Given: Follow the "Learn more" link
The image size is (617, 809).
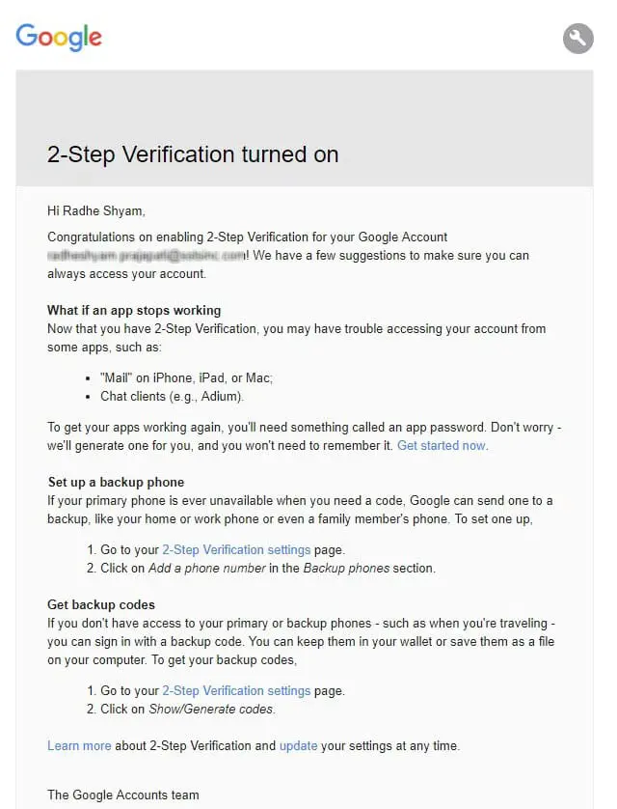Looking at the screenshot, I should point(79,746).
